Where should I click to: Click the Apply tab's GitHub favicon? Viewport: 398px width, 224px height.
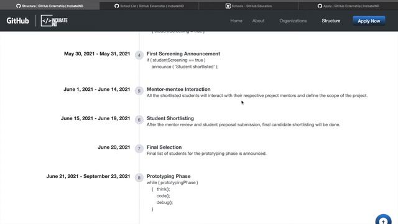point(320,6)
